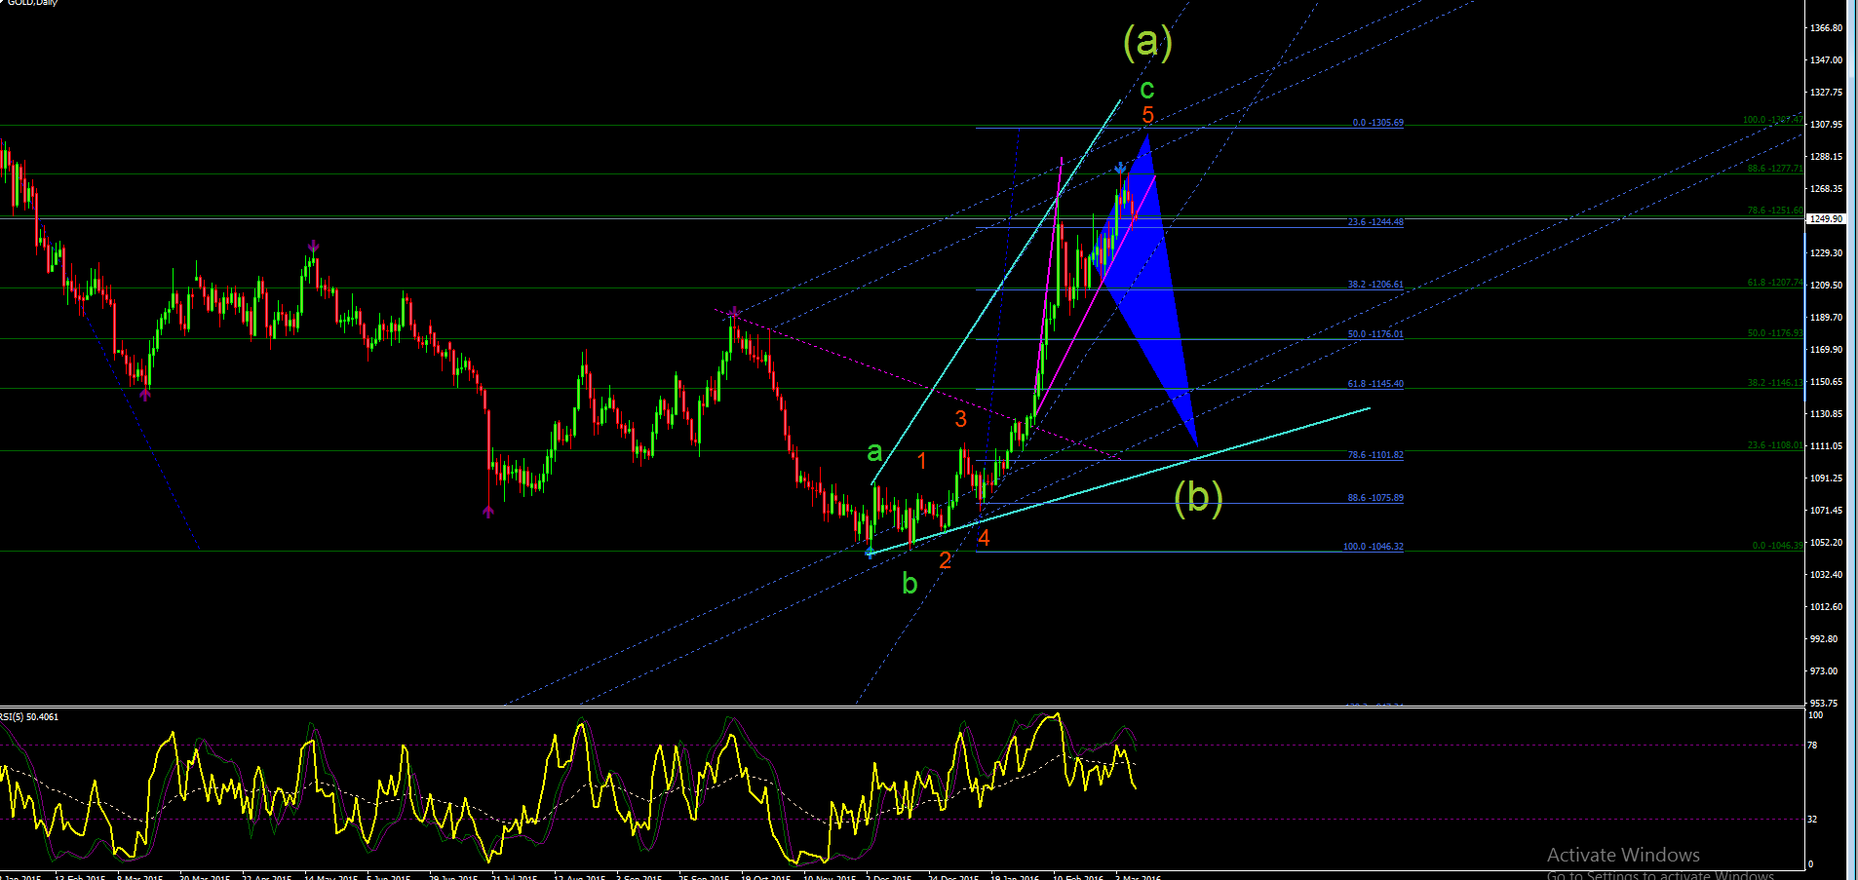The image size is (1858, 880).
Task: Select the purple up arrow below March low
Action: coord(145,395)
